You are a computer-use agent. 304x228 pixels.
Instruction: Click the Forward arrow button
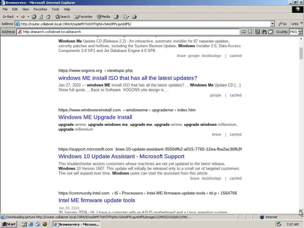pos(23,17)
